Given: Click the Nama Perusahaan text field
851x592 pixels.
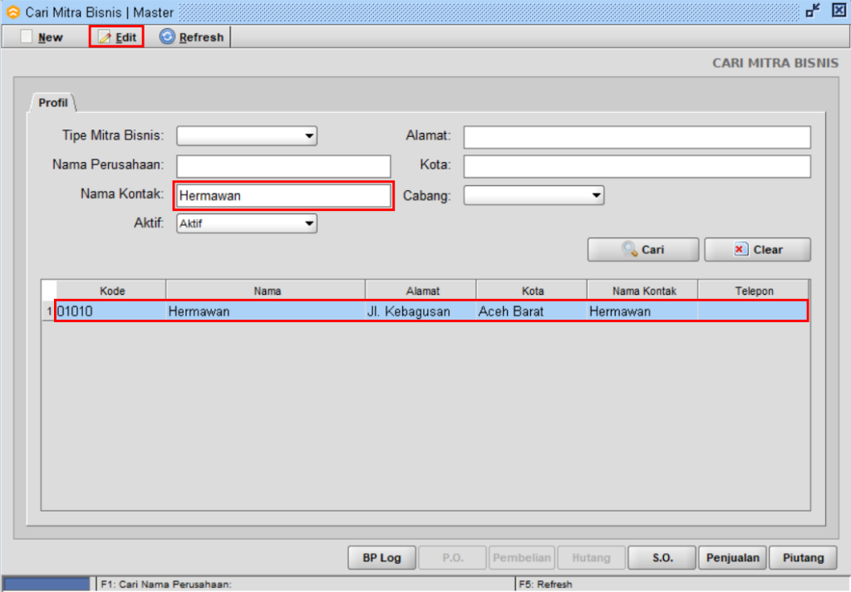Looking at the screenshot, I should pyautogui.click(x=283, y=166).
